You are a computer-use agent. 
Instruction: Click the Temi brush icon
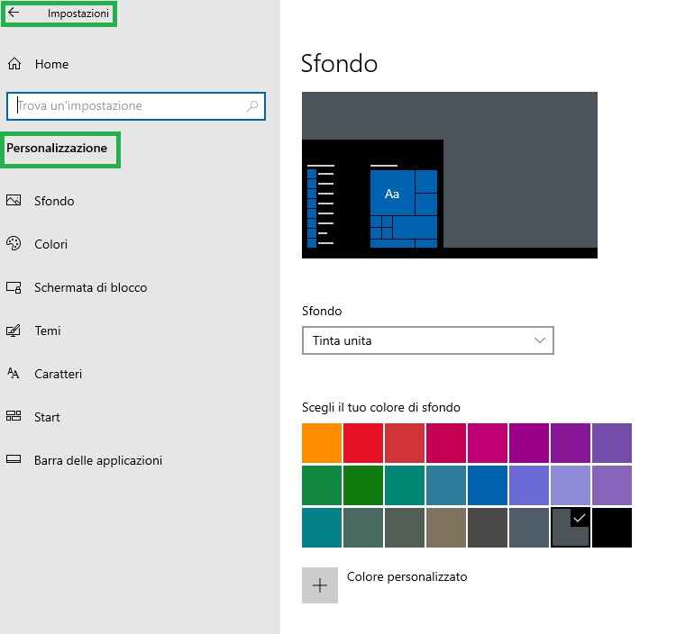point(14,331)
